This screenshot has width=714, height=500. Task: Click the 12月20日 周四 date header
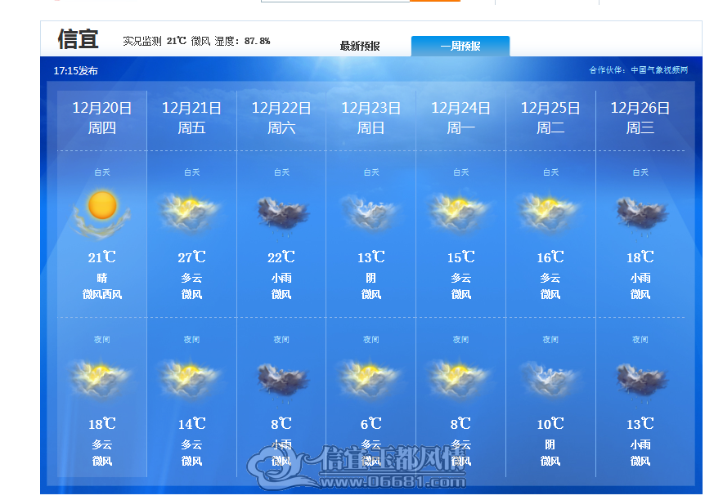click(102, 118)
